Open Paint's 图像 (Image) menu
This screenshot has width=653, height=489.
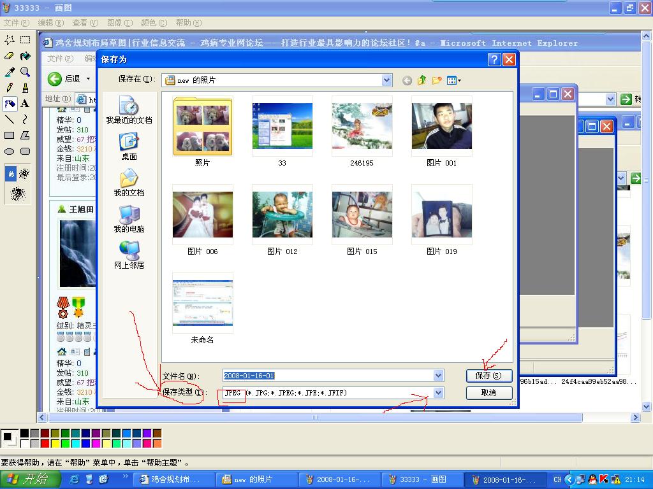(119, 23)
